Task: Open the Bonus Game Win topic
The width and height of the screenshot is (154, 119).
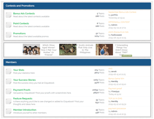Action: point(116,79)
